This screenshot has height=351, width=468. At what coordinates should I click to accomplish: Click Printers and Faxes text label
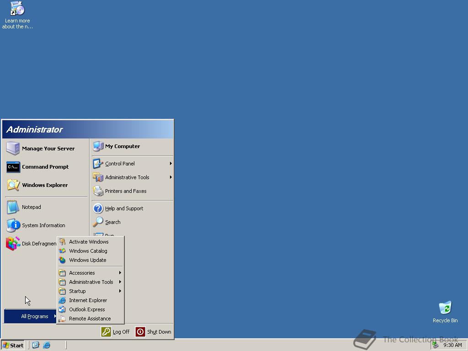pos(126,191)
